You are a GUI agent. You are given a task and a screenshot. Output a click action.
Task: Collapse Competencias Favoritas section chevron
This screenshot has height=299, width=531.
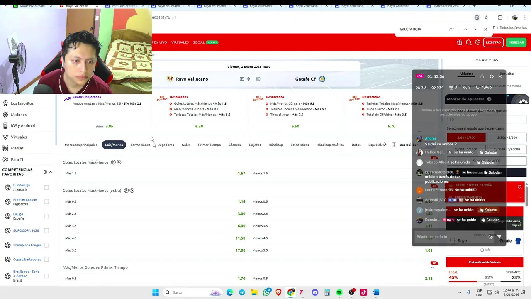click(50, 172)
